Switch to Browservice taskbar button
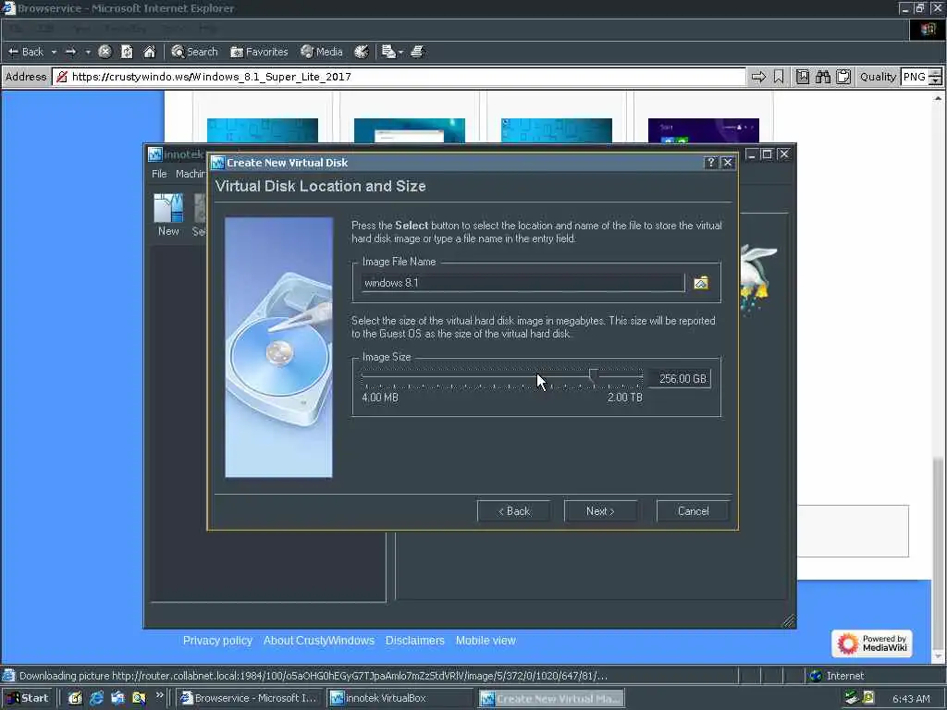The image size is (947, 710). pos(250,698)
